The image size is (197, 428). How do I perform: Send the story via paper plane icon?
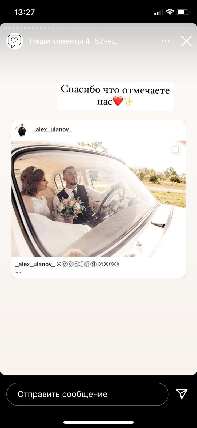pyautogui.click(x=182, y=394)
